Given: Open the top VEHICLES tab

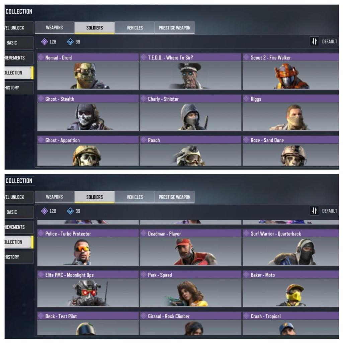Looking at the screenshot, I should 135,28.
